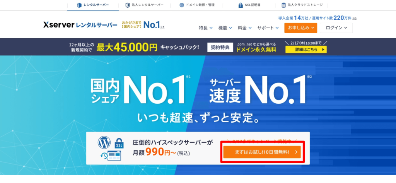Click the 詳細はこちら yellow button

pyautogui.click(x=306, y=50)
